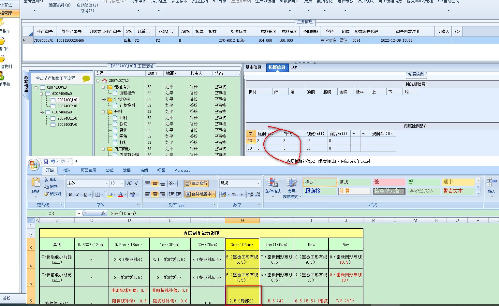The height and width of the screenshot is (306, 499).
Task: Open the number format dropdown (常规)
Action: pyautogui.click(x=258, y=183)
